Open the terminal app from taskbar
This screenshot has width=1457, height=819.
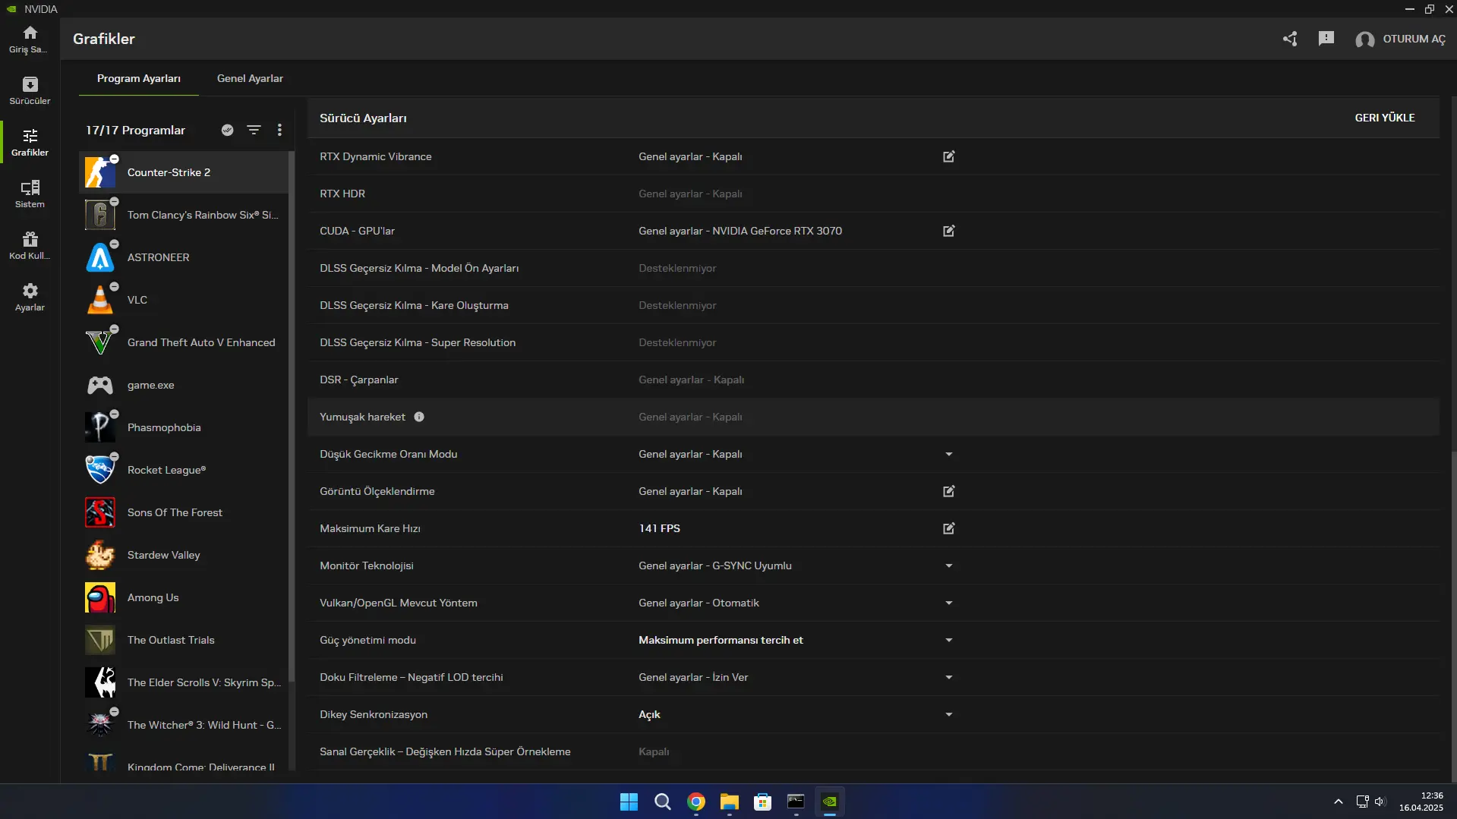[796, 802]
